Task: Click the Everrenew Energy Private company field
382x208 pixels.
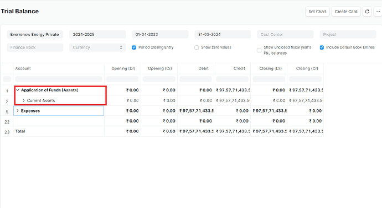Action: tap(35, 34)
